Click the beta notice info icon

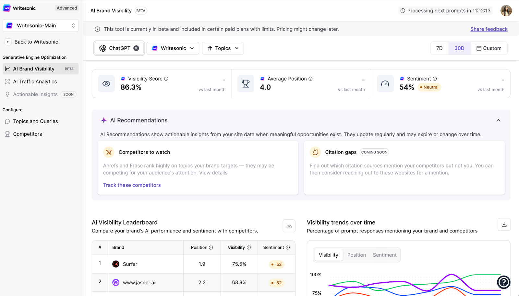[97, 29]
